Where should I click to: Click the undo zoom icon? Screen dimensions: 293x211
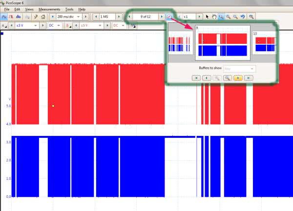coord(243,16)
